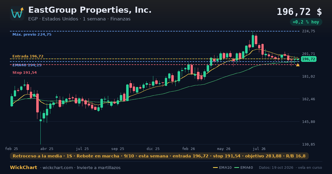332x174 pixels.
Task: Click the sep 25 date label
Action: pos(118,149)
